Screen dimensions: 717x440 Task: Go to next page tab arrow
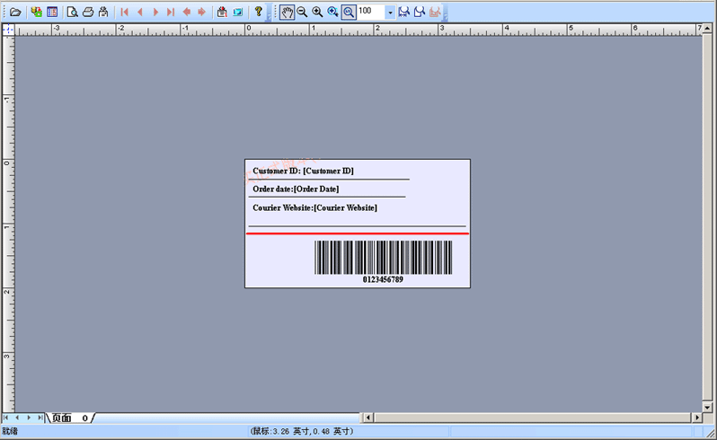[29, 418]
